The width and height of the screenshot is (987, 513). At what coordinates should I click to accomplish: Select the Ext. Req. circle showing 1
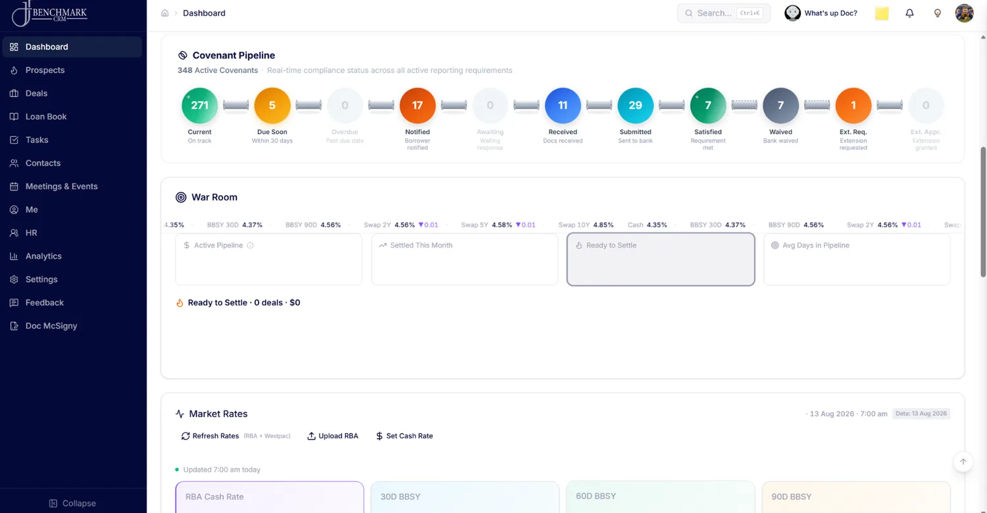[x=853, y=106]
